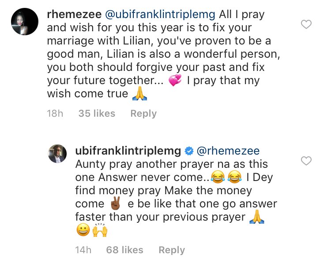
Task: Click the blue verified badge
Action: pyautogui.click(x=189, y=151)
